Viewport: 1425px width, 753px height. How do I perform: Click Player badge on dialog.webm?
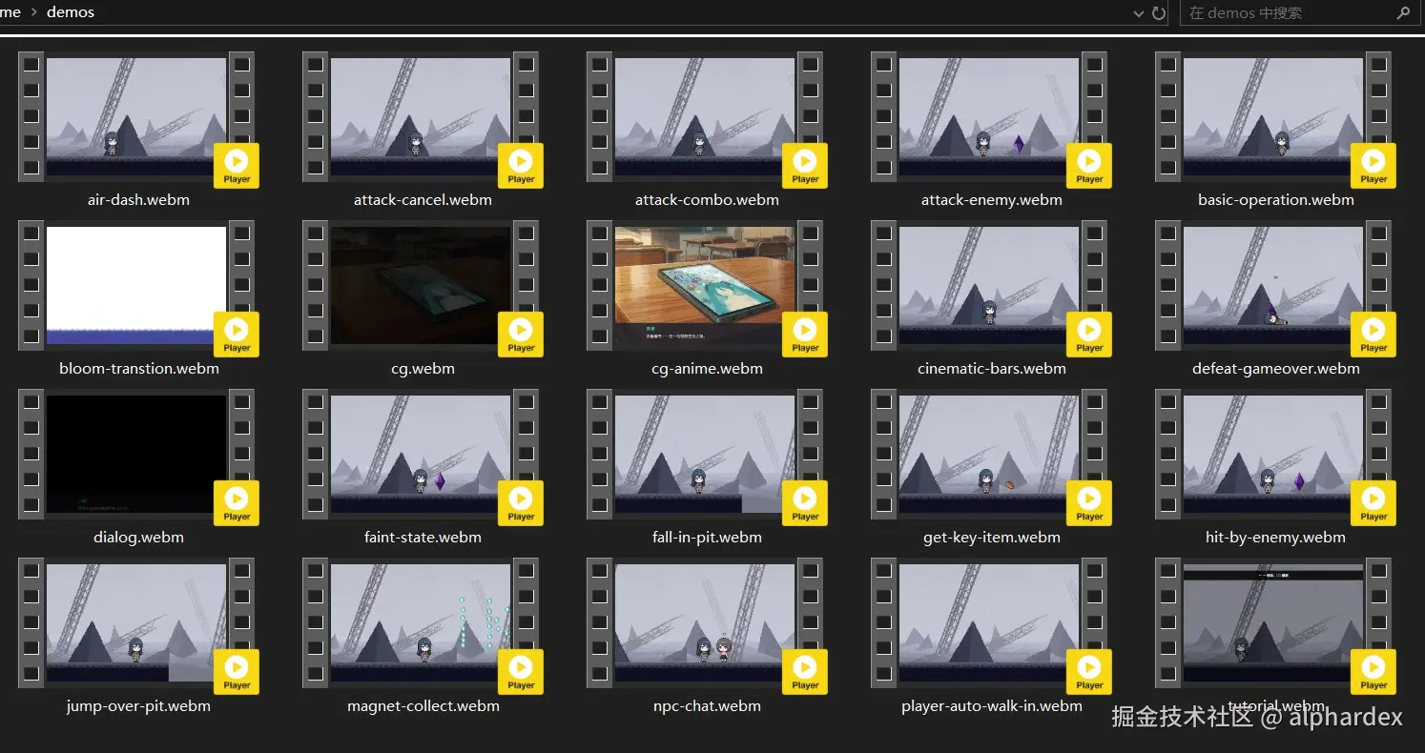(237, 503)
